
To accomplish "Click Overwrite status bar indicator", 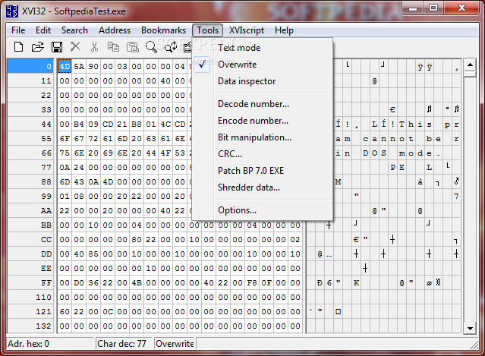I will click(x=174, y=344).
